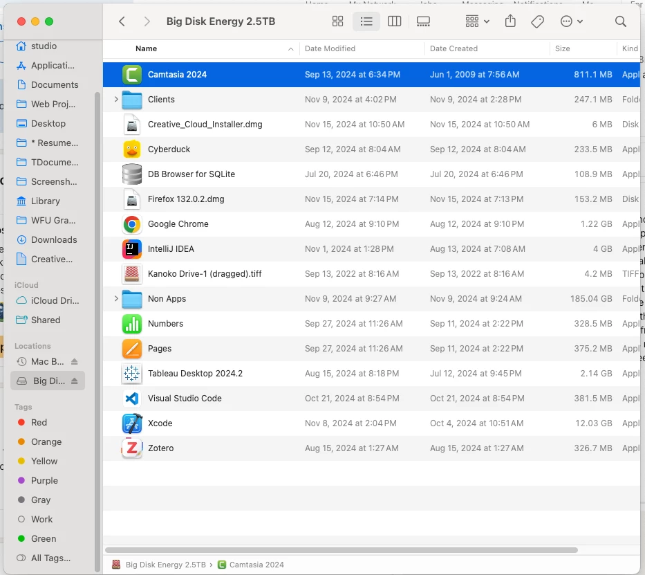The width and height of the screenshot is (645, 575).
Task: Select the Pages app icon
Action: pyautogui.click(x=132, y=348)
